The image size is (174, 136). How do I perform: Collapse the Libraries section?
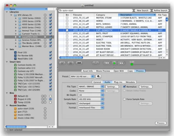pyautogui.click(x=7, y=12)
